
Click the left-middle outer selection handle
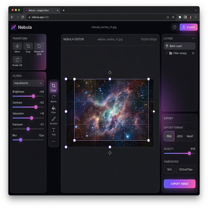[66, 111]
